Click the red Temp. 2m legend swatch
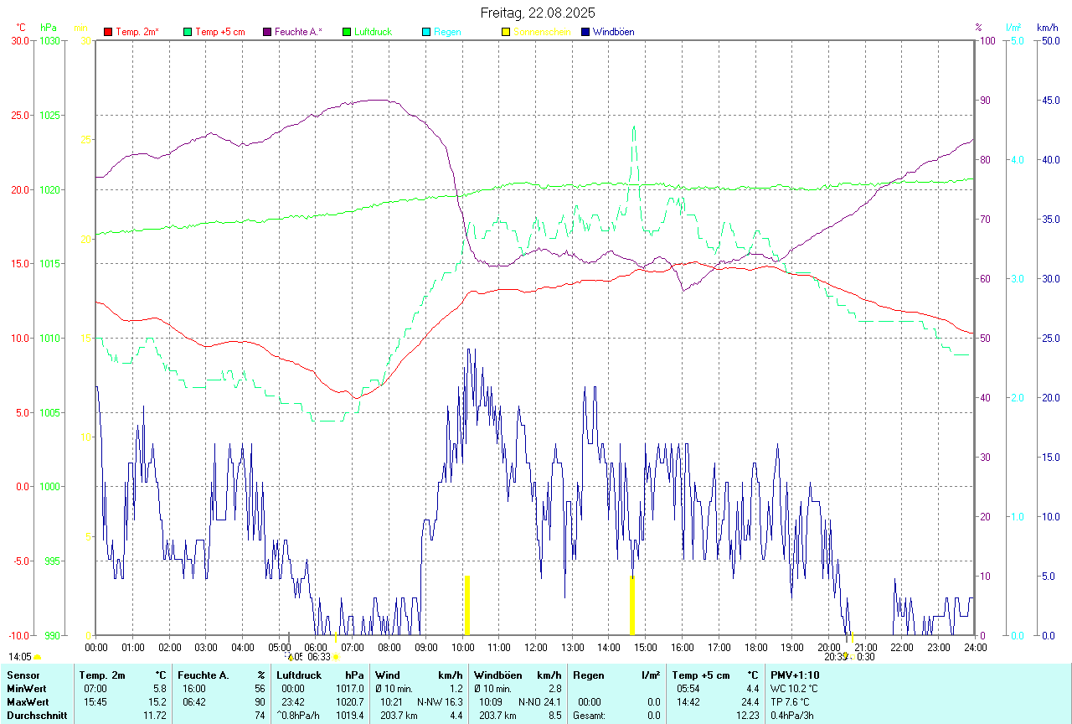The image size is (1072, 724). [108, 32]
